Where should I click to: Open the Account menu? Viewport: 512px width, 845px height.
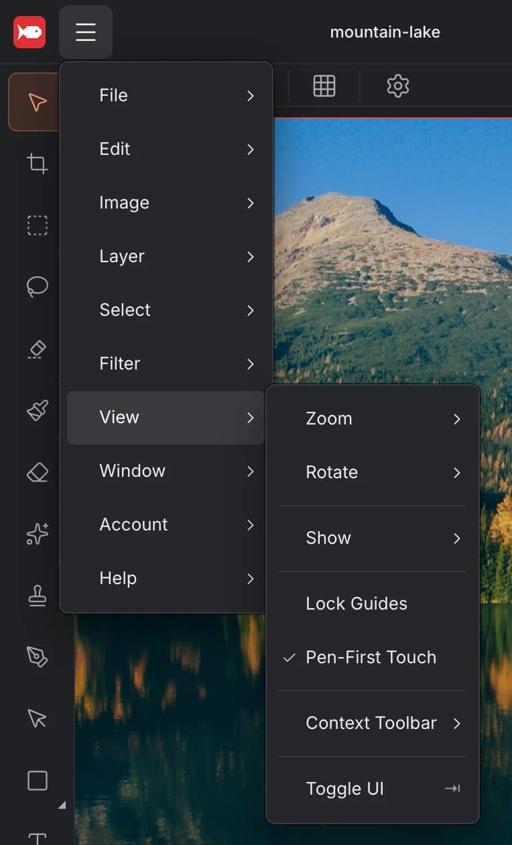166,524
